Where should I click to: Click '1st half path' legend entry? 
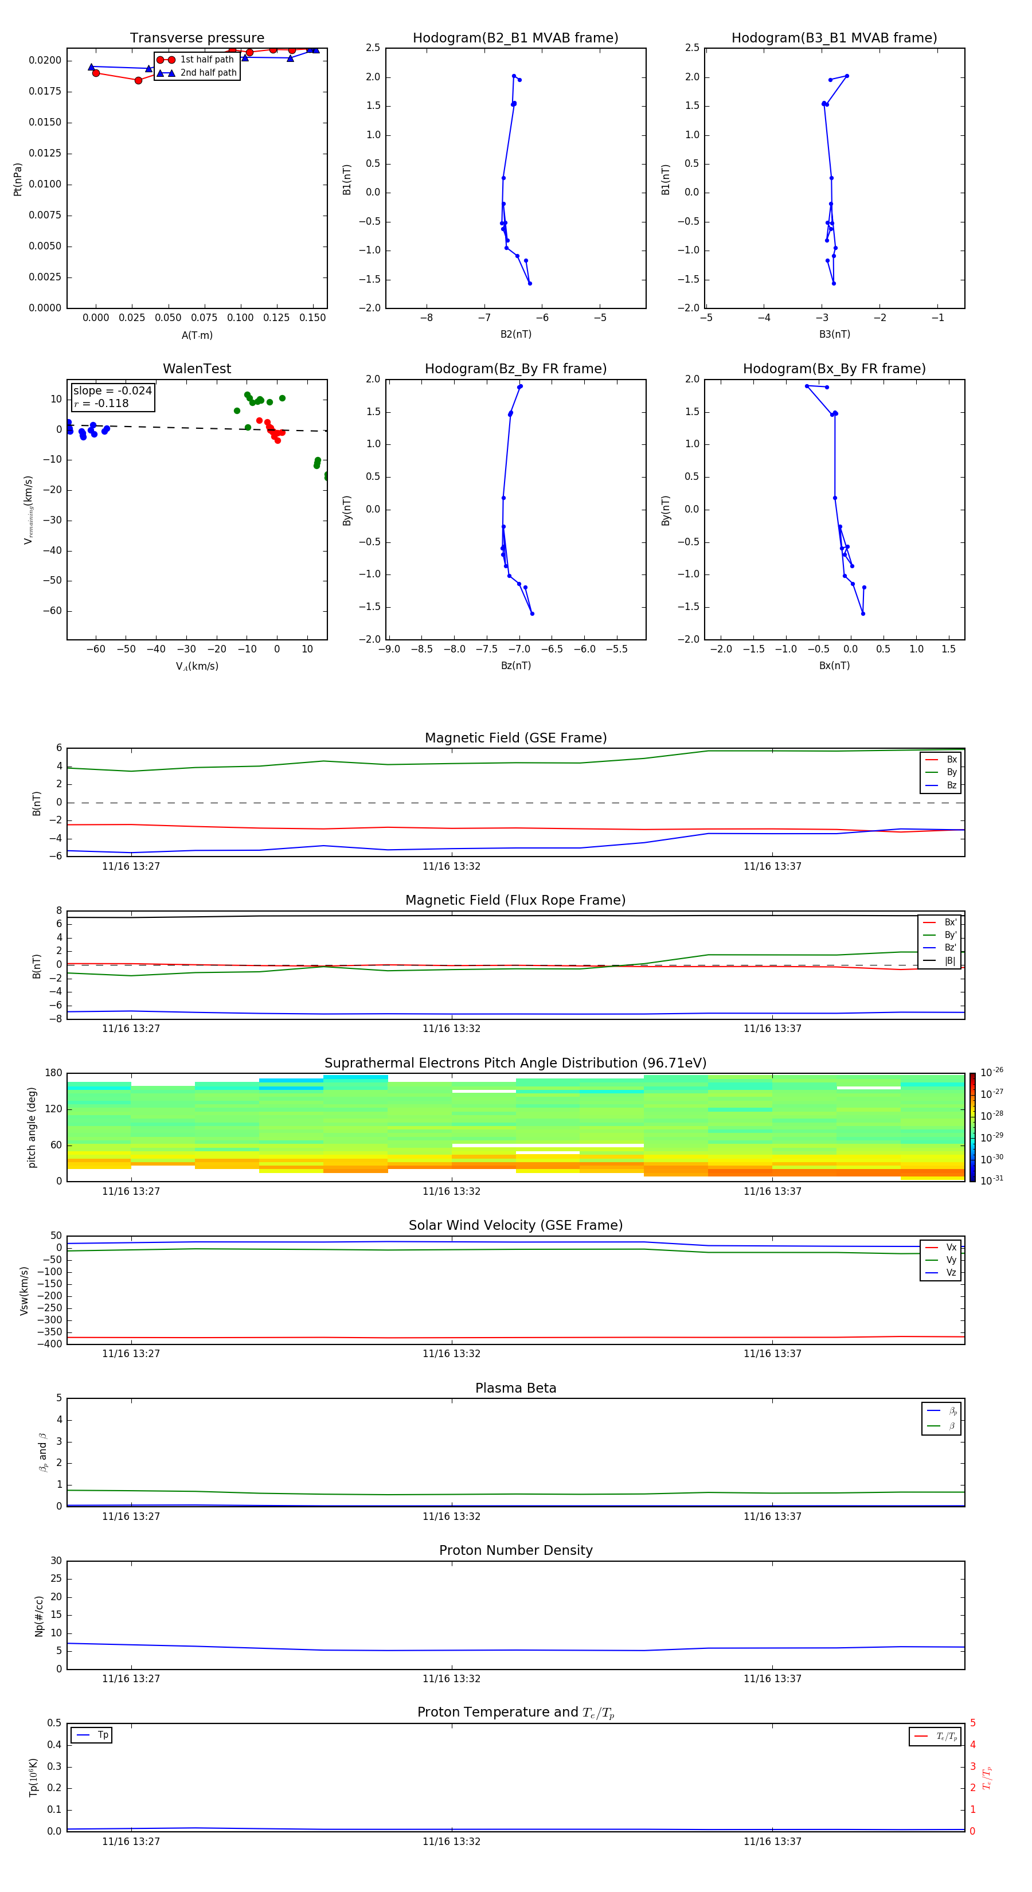(x=196, y=60)
